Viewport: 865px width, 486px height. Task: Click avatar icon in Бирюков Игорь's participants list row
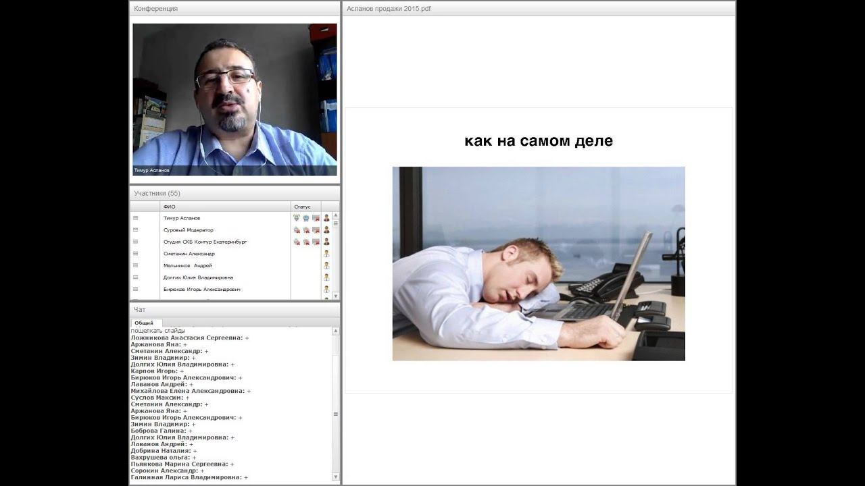tap(326, 289)
